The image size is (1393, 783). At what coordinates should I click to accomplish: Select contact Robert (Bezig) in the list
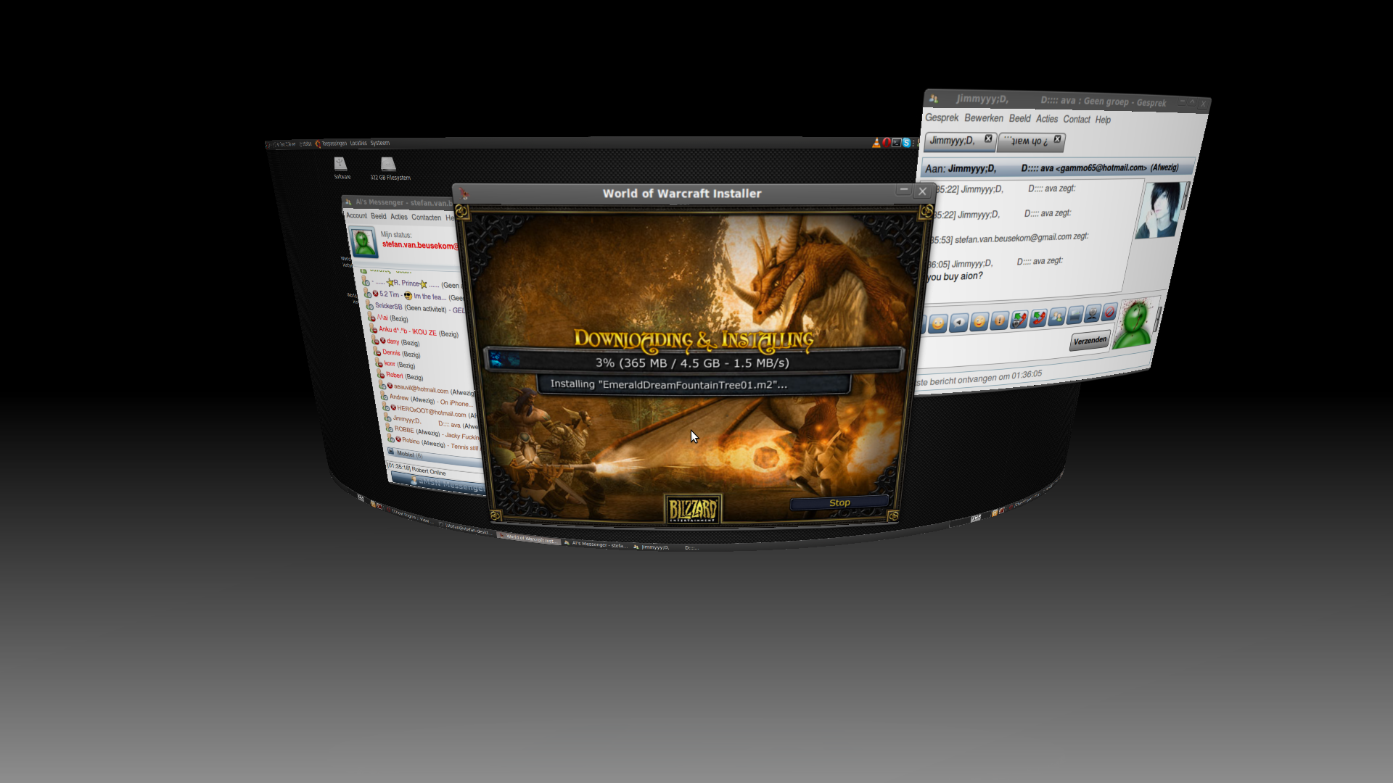pos(400,376)
